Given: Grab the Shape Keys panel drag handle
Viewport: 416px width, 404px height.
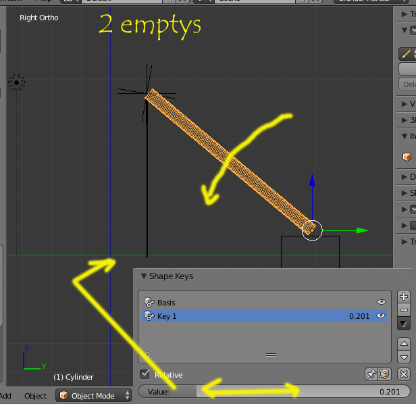Looking at the screenshot, I should click(405, 276).
